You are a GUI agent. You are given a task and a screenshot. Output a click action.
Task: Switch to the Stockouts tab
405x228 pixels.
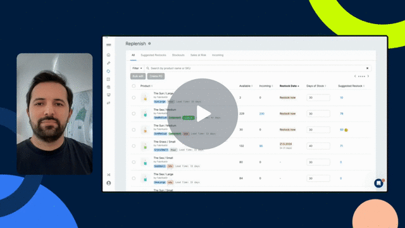[178, 55]
